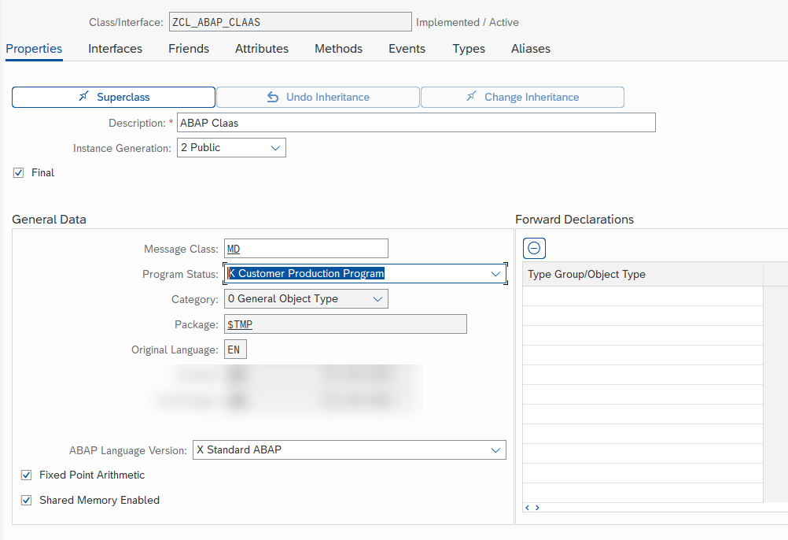Click the Original Language field

click(235, 350)
